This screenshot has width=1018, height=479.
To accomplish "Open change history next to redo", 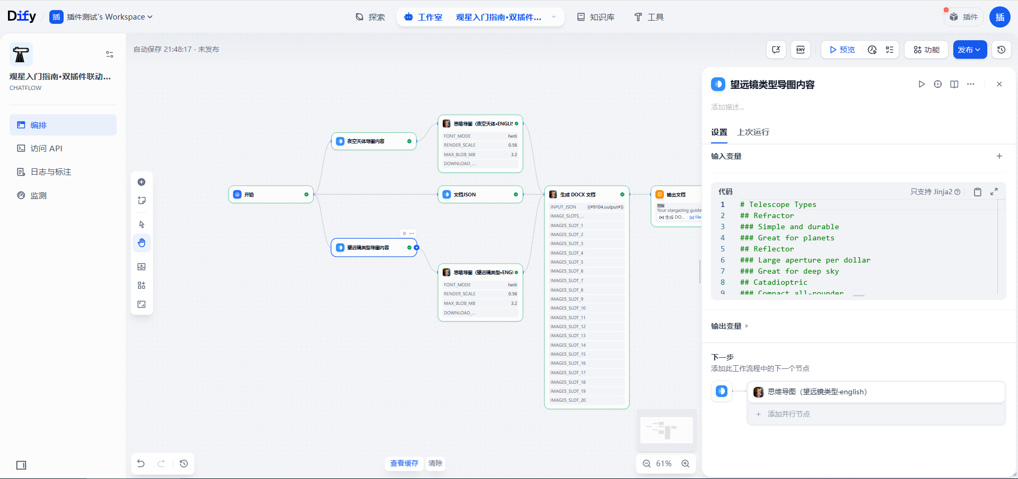I will pyautogui.click(x=184, y=464).
